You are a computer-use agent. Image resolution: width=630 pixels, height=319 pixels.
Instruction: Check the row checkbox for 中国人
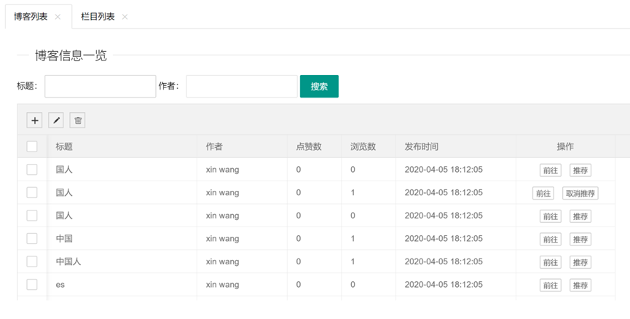(32, 261)
